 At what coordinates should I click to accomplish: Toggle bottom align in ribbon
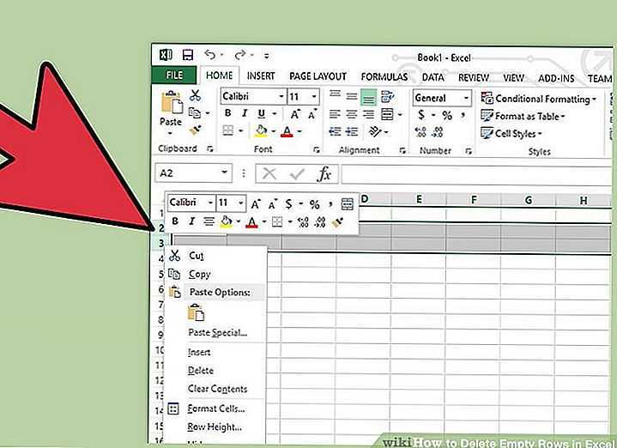(368, 98)
